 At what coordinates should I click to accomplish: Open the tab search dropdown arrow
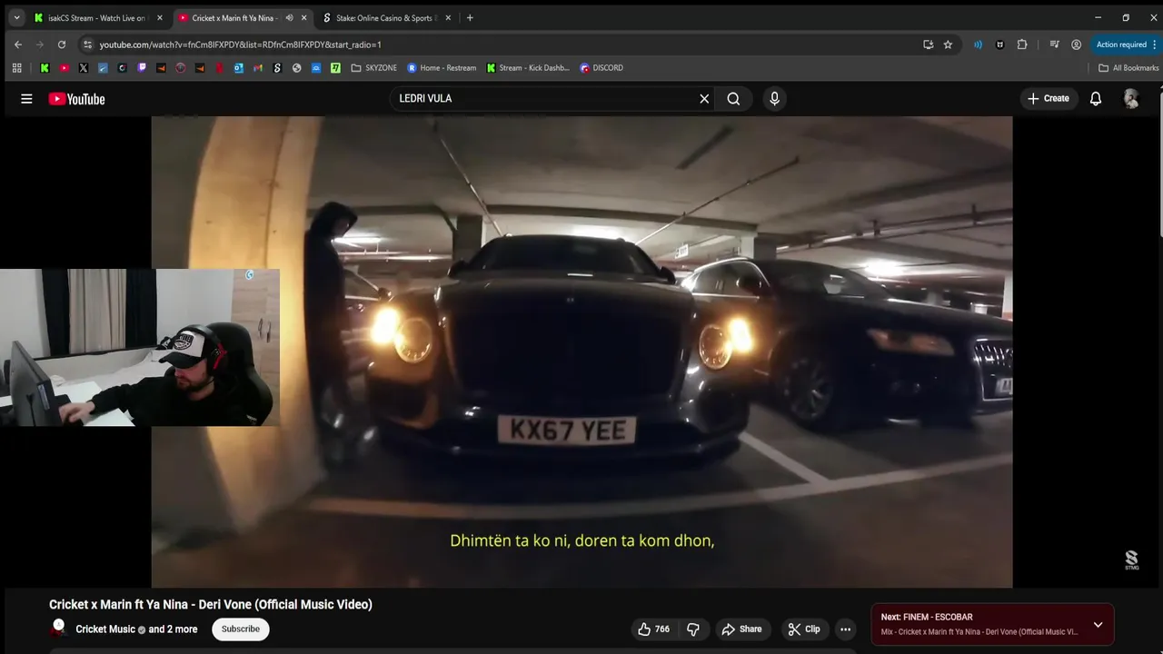16,18
